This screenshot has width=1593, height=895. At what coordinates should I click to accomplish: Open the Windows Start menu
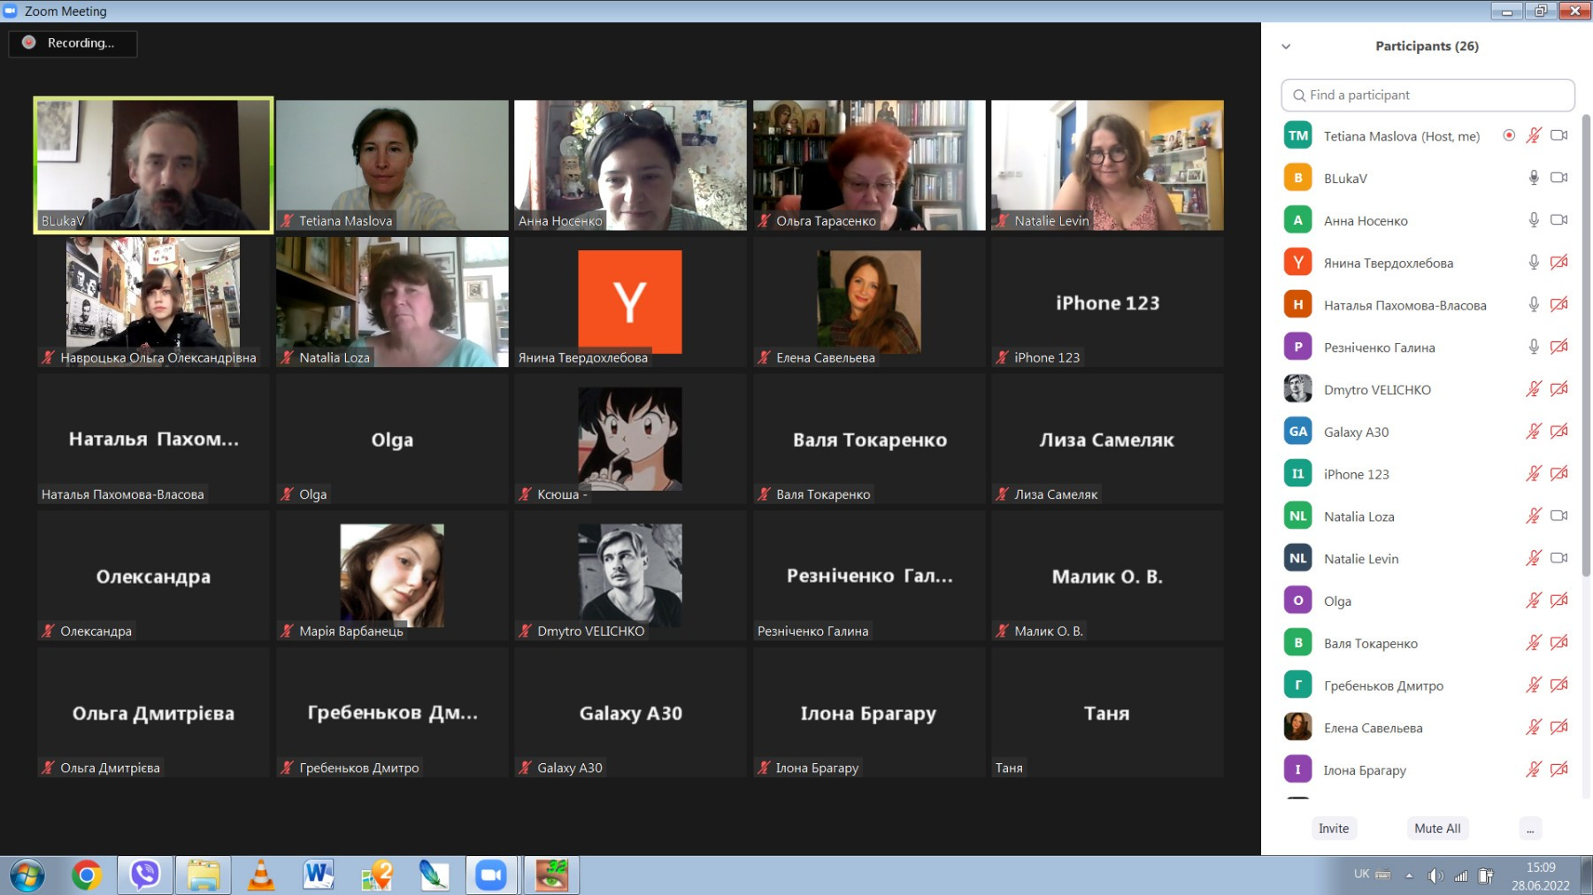27,876
